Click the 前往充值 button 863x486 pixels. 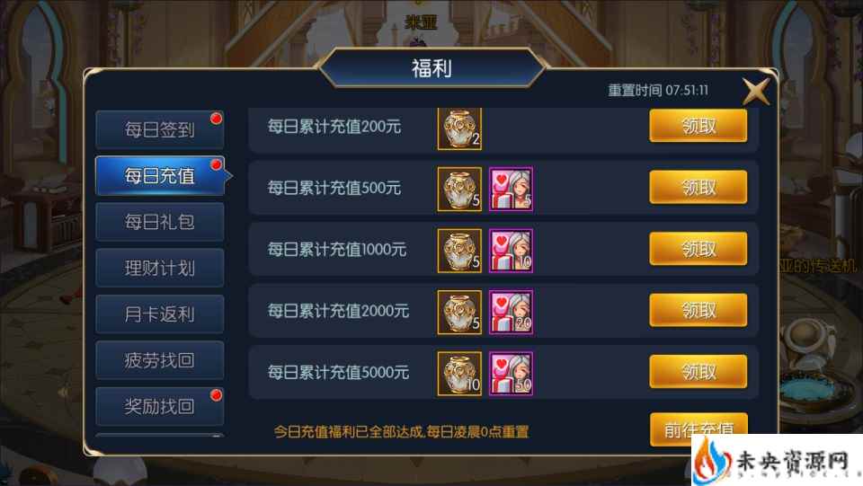[x=698, y=429]
